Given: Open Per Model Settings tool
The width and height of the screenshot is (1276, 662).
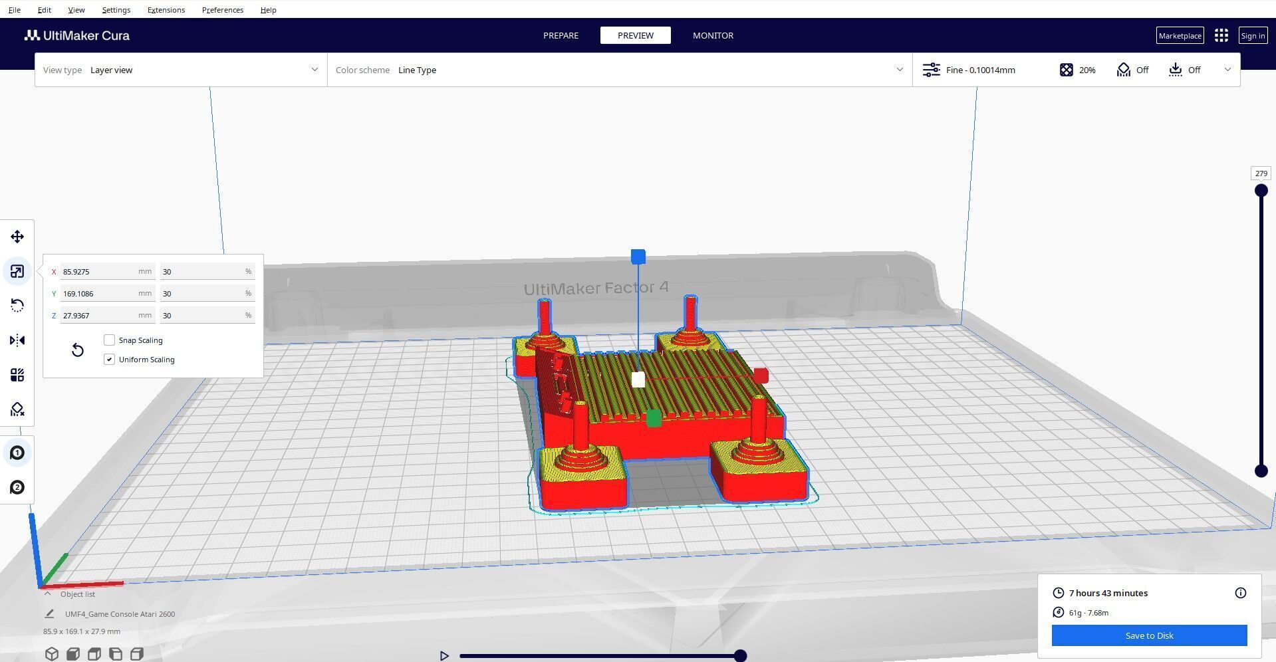Looking at the screenshot, I should coord(17,375).
